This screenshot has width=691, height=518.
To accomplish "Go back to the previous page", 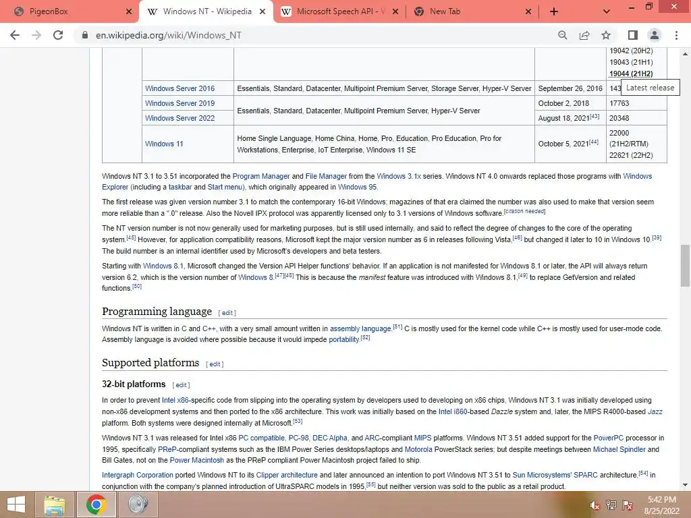I will click(x=15, y=35).
